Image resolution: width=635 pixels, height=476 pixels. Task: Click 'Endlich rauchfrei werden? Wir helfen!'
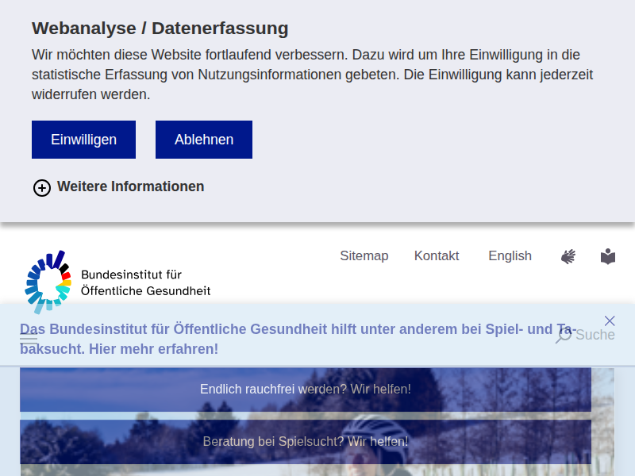coord(306,389)
